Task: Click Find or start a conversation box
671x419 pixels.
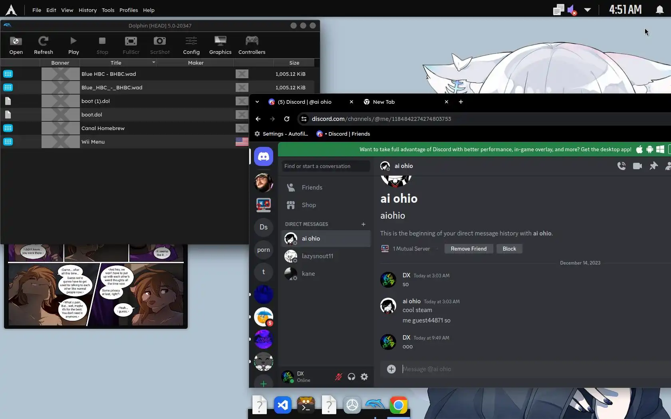Action: (x=326, y=166)
